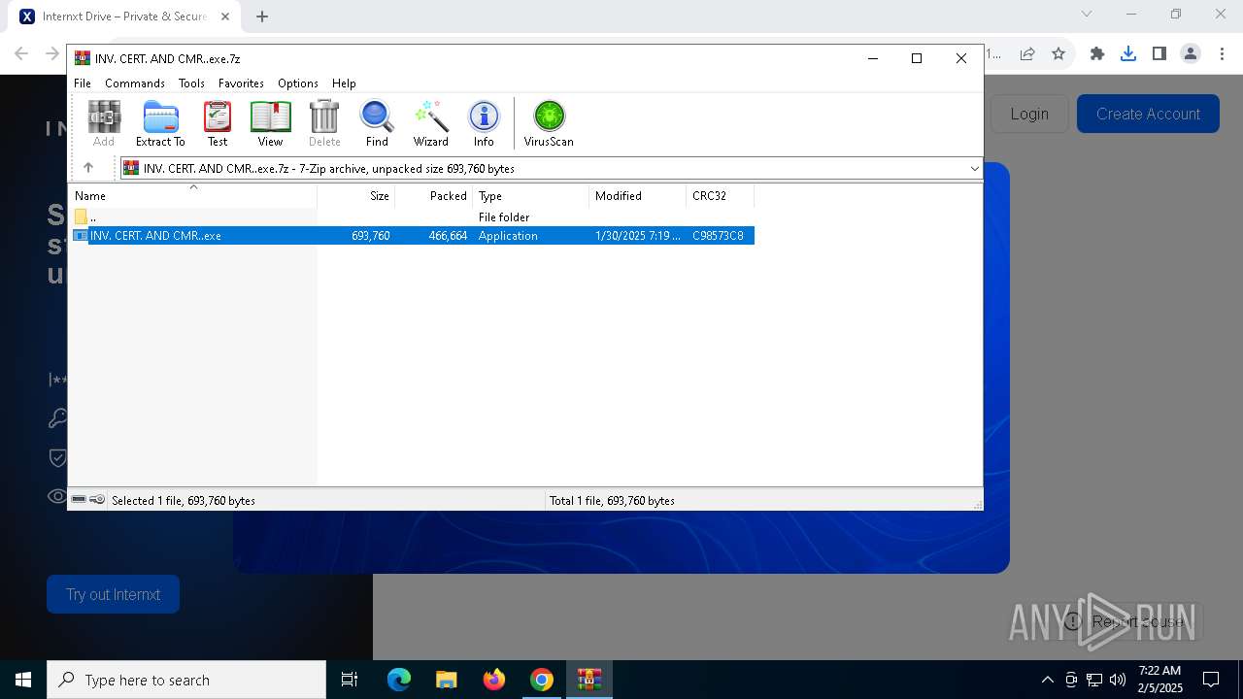Screen dimensions: 1243x699
Task: Open the Windows Start menu
Action: 23,680
